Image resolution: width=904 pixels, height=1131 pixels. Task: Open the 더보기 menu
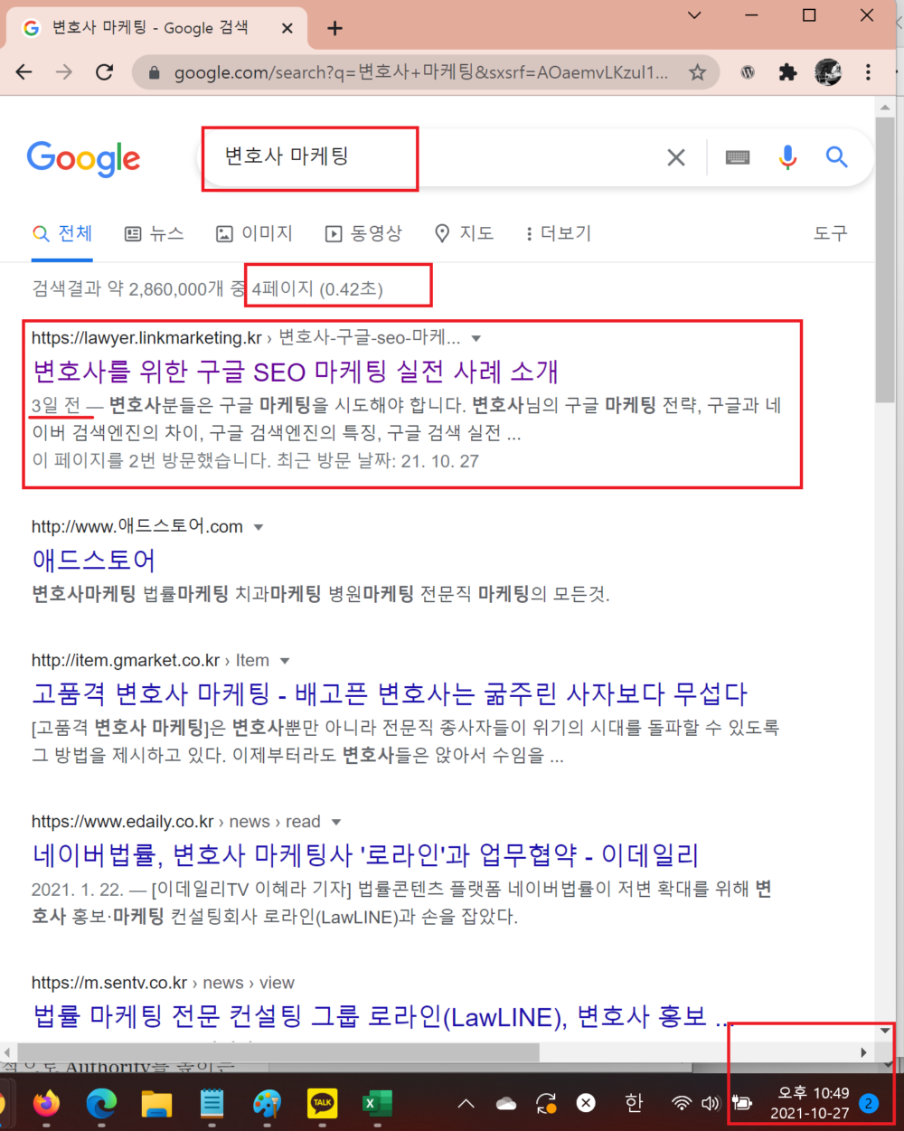[558, 234]
